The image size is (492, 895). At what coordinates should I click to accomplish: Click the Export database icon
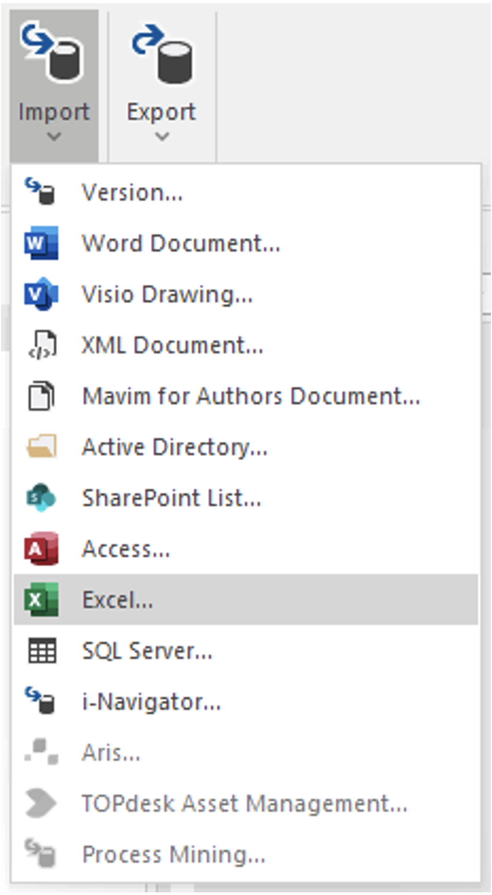[x=162, y=53]
